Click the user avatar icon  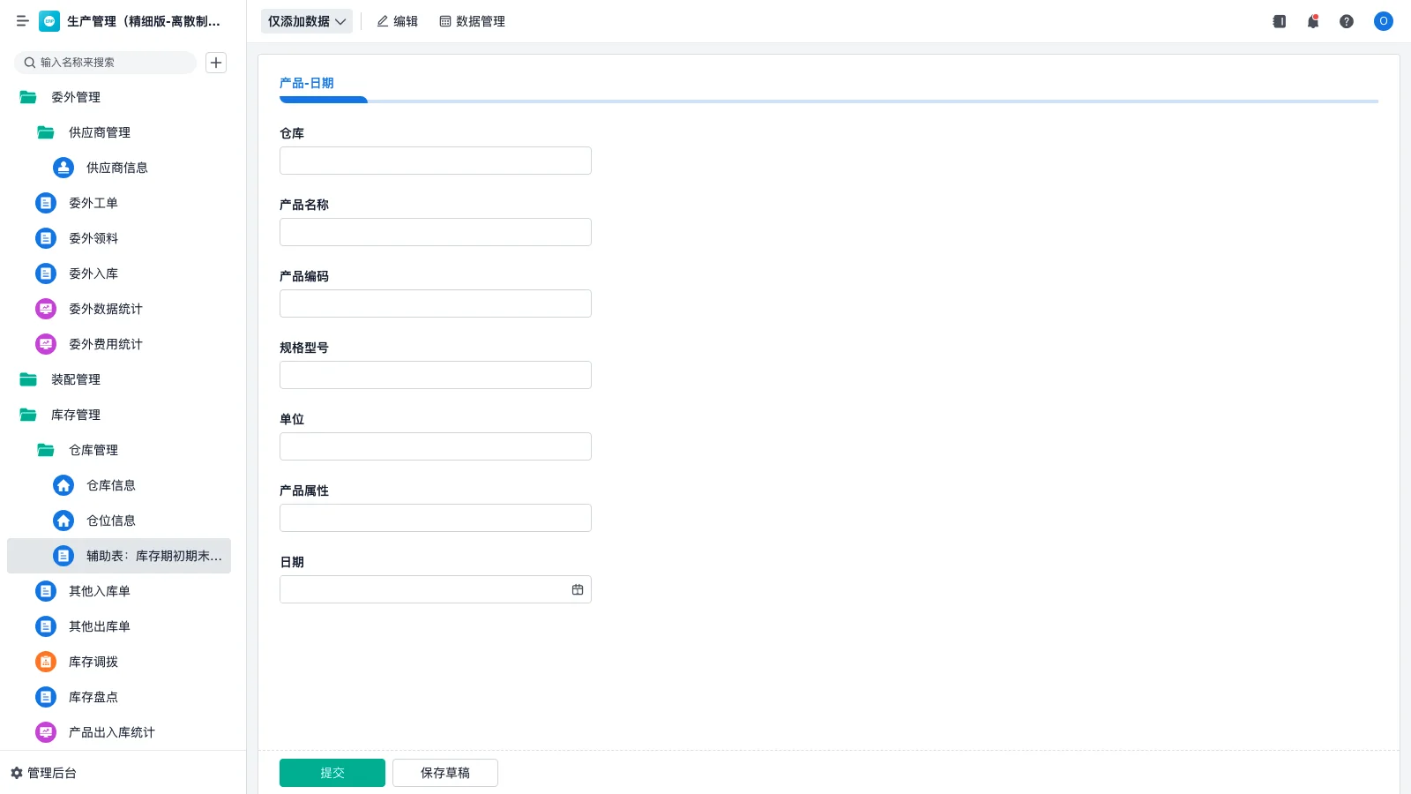click(x=1383, y=21)
